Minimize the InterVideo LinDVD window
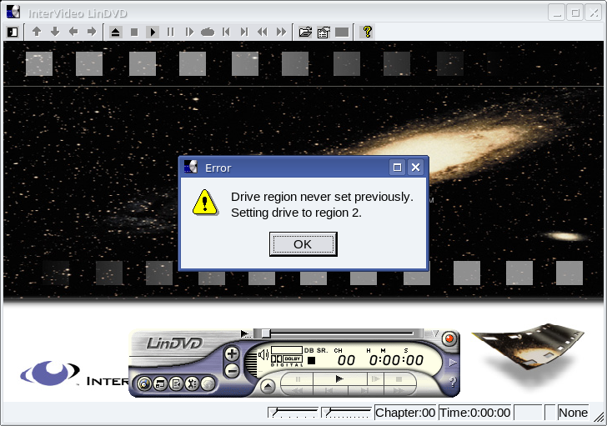This screenshot has height=426, width=607. coord(557,13)
